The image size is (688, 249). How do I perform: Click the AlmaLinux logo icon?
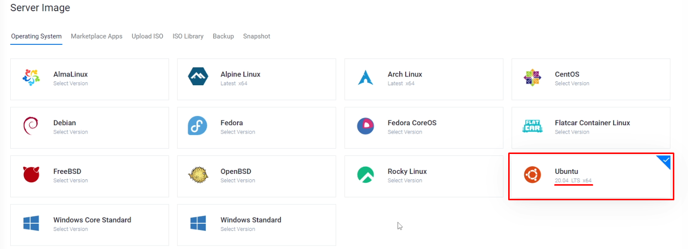point(31,78)
